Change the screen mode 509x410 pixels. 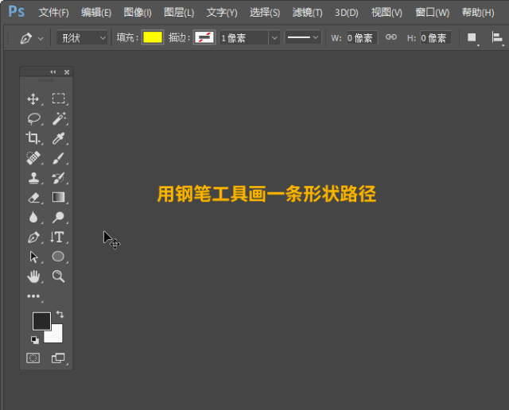click(x=58, y=358)
